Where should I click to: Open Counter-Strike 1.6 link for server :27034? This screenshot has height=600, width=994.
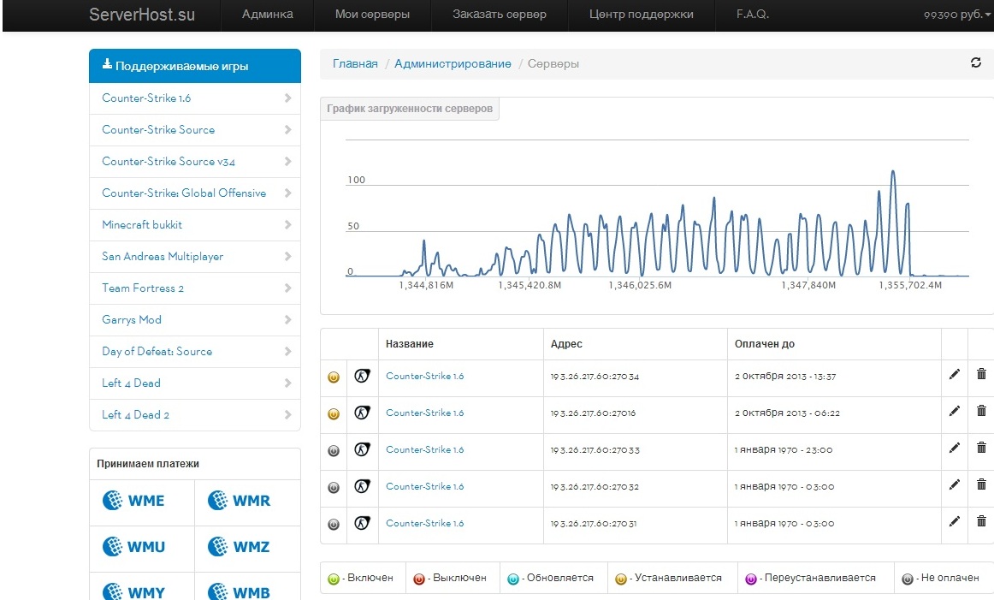[x=425, y=376]
